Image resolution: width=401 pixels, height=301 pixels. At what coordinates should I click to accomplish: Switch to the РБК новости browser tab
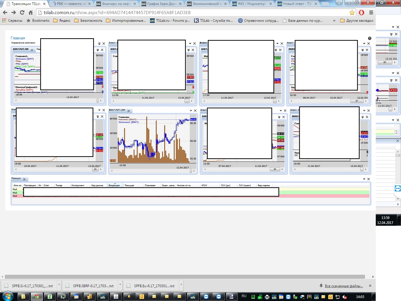(x=71, y=4)
